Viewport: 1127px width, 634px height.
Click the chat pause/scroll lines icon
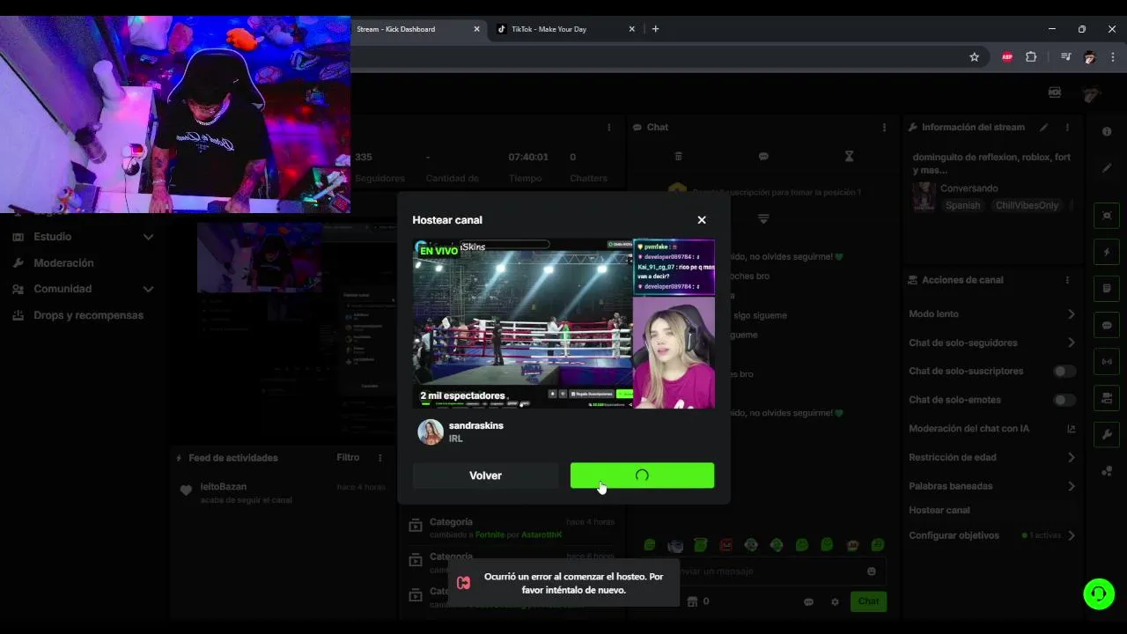[x=763, y=218]
